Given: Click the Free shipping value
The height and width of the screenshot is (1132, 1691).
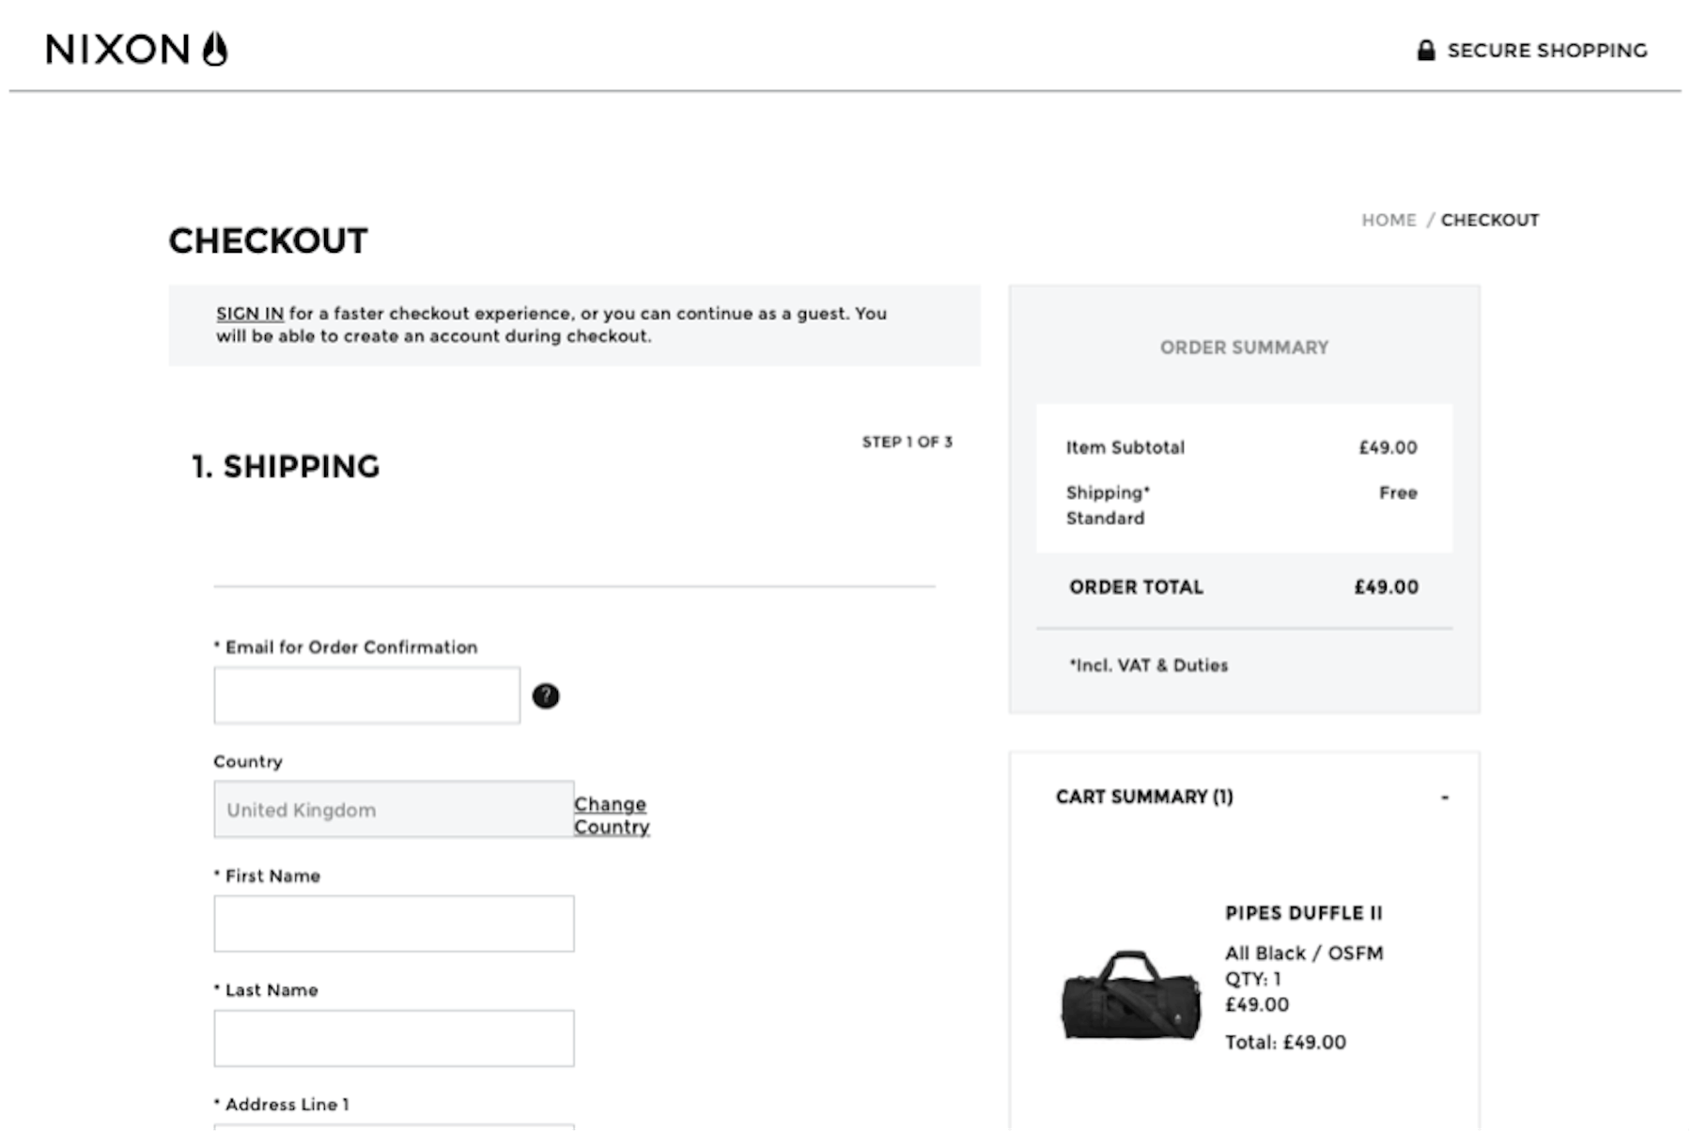Looking at the screenshot, I should pos(1398,493).
